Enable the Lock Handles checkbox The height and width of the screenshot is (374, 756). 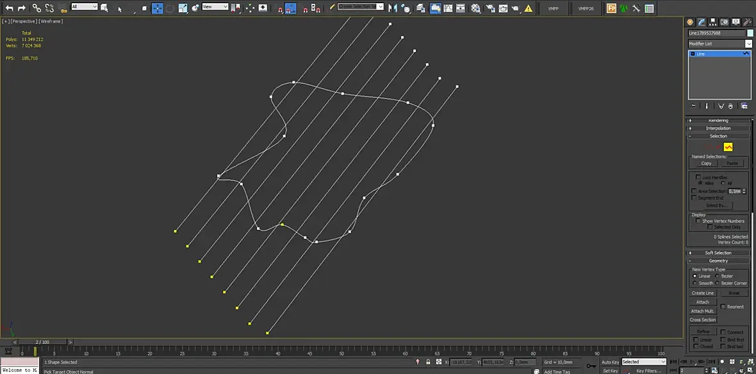[697, 177]
